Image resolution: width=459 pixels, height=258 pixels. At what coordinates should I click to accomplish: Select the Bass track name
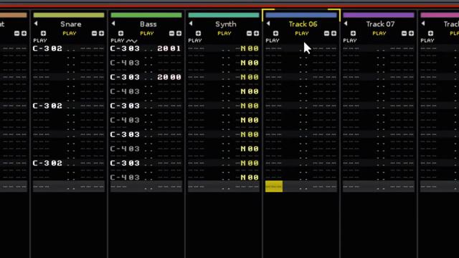point(148,24)
